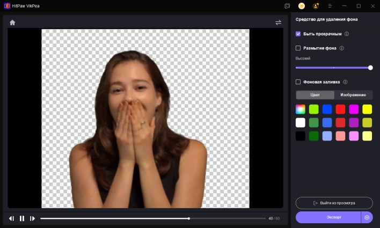This screenshot has width=380, height=228.
Task: Open the hamburger main menu
Action: click(x=330, y=6)
